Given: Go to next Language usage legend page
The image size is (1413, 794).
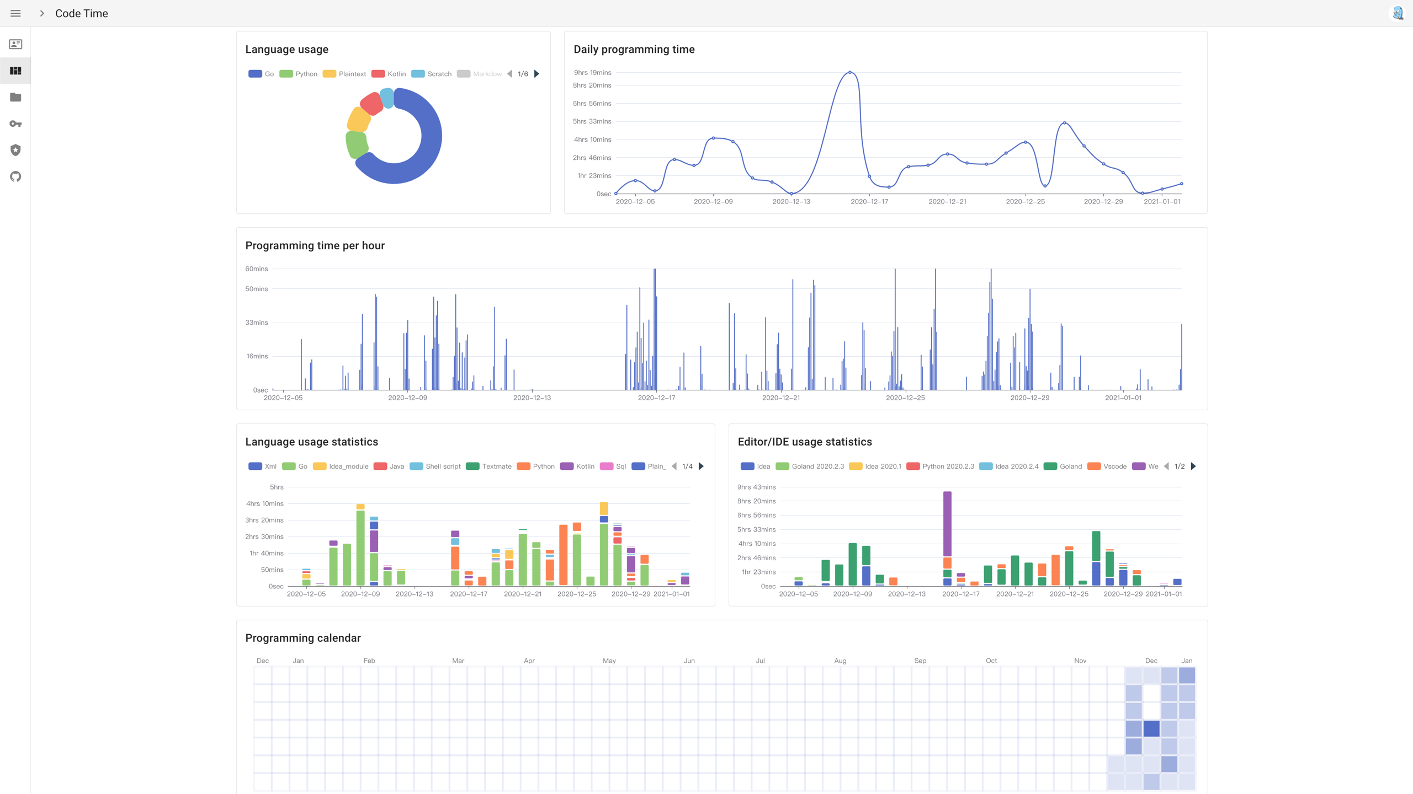Looking at the screenshot, I should tap(536, 74).
